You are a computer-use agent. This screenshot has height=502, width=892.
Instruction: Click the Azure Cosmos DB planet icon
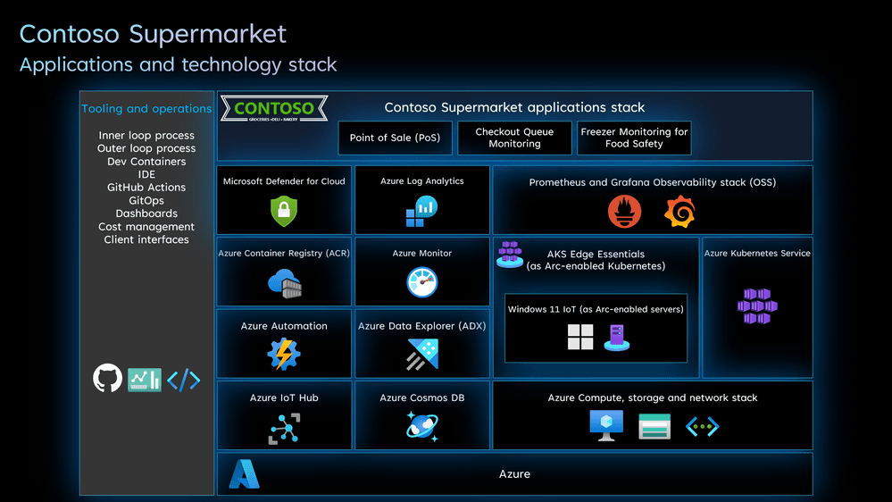pyautogui.click(x=422, y=427)
